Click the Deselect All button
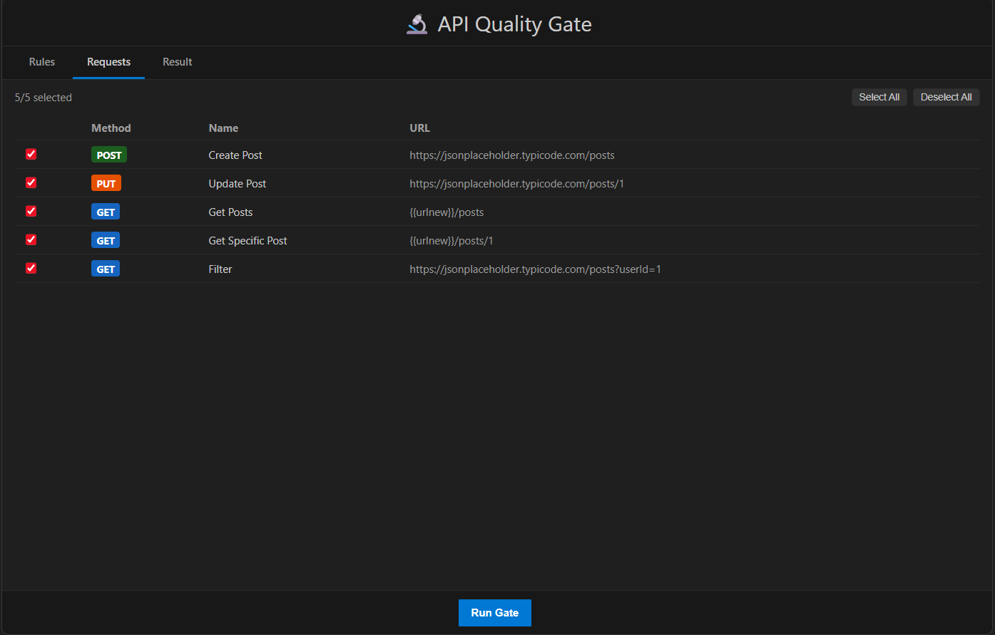 [x=946, y=97]
